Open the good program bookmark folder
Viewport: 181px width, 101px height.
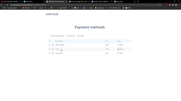[12, 8]
